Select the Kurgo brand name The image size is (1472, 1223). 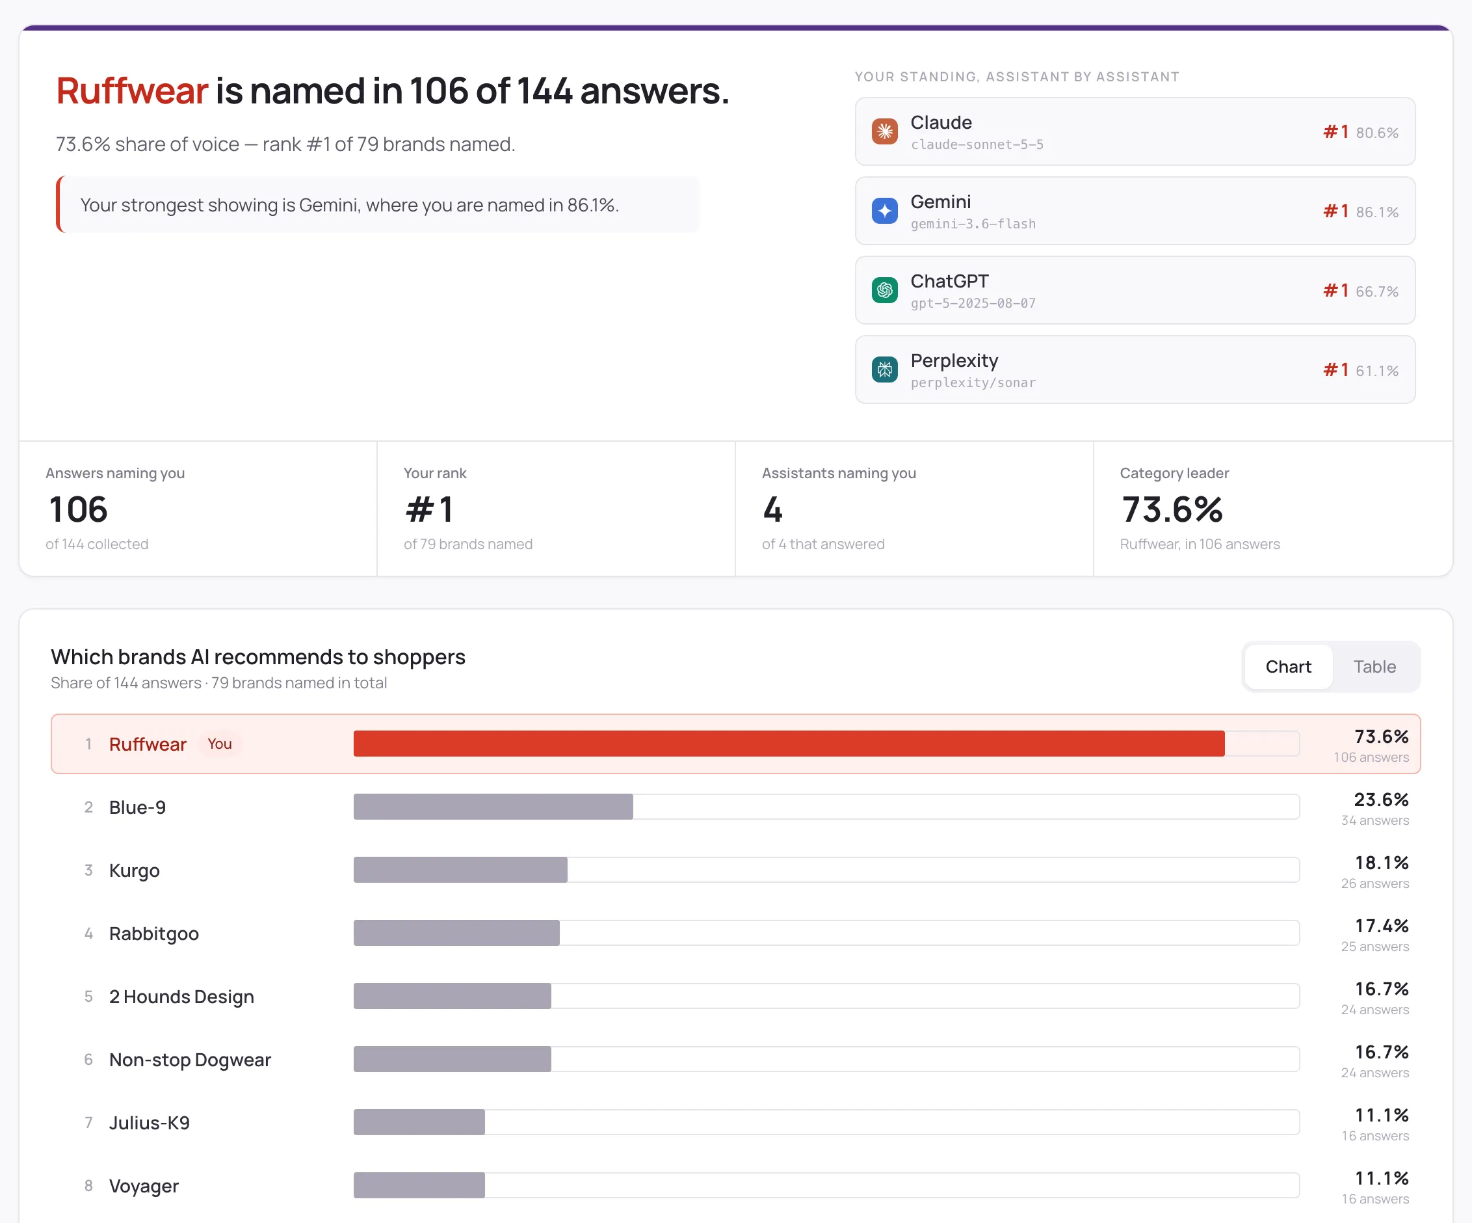point(135,870)
